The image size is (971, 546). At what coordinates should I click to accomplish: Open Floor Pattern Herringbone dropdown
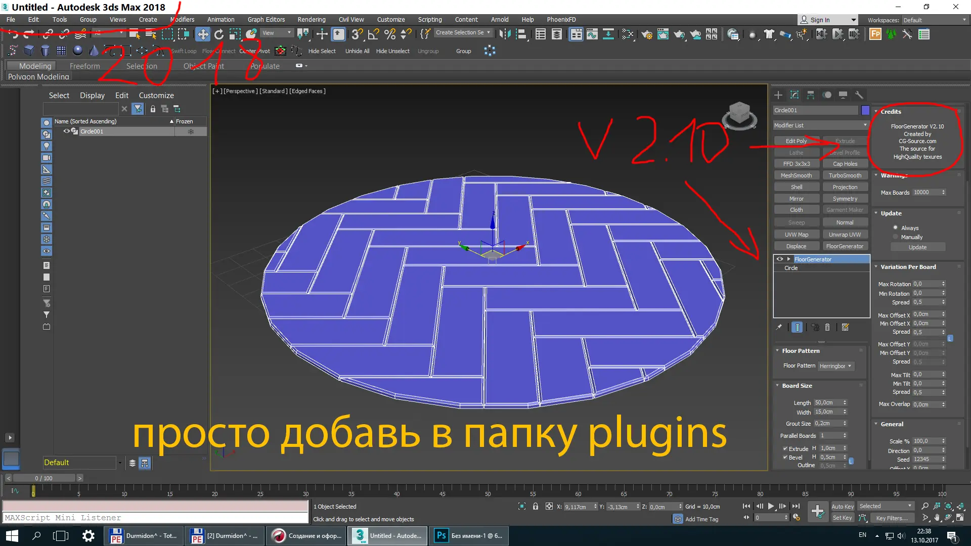(x=836, y=366)
